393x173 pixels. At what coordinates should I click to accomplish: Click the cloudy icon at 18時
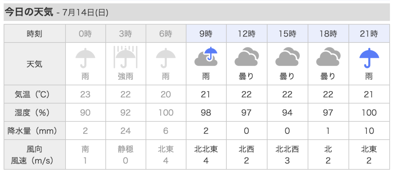328,57
